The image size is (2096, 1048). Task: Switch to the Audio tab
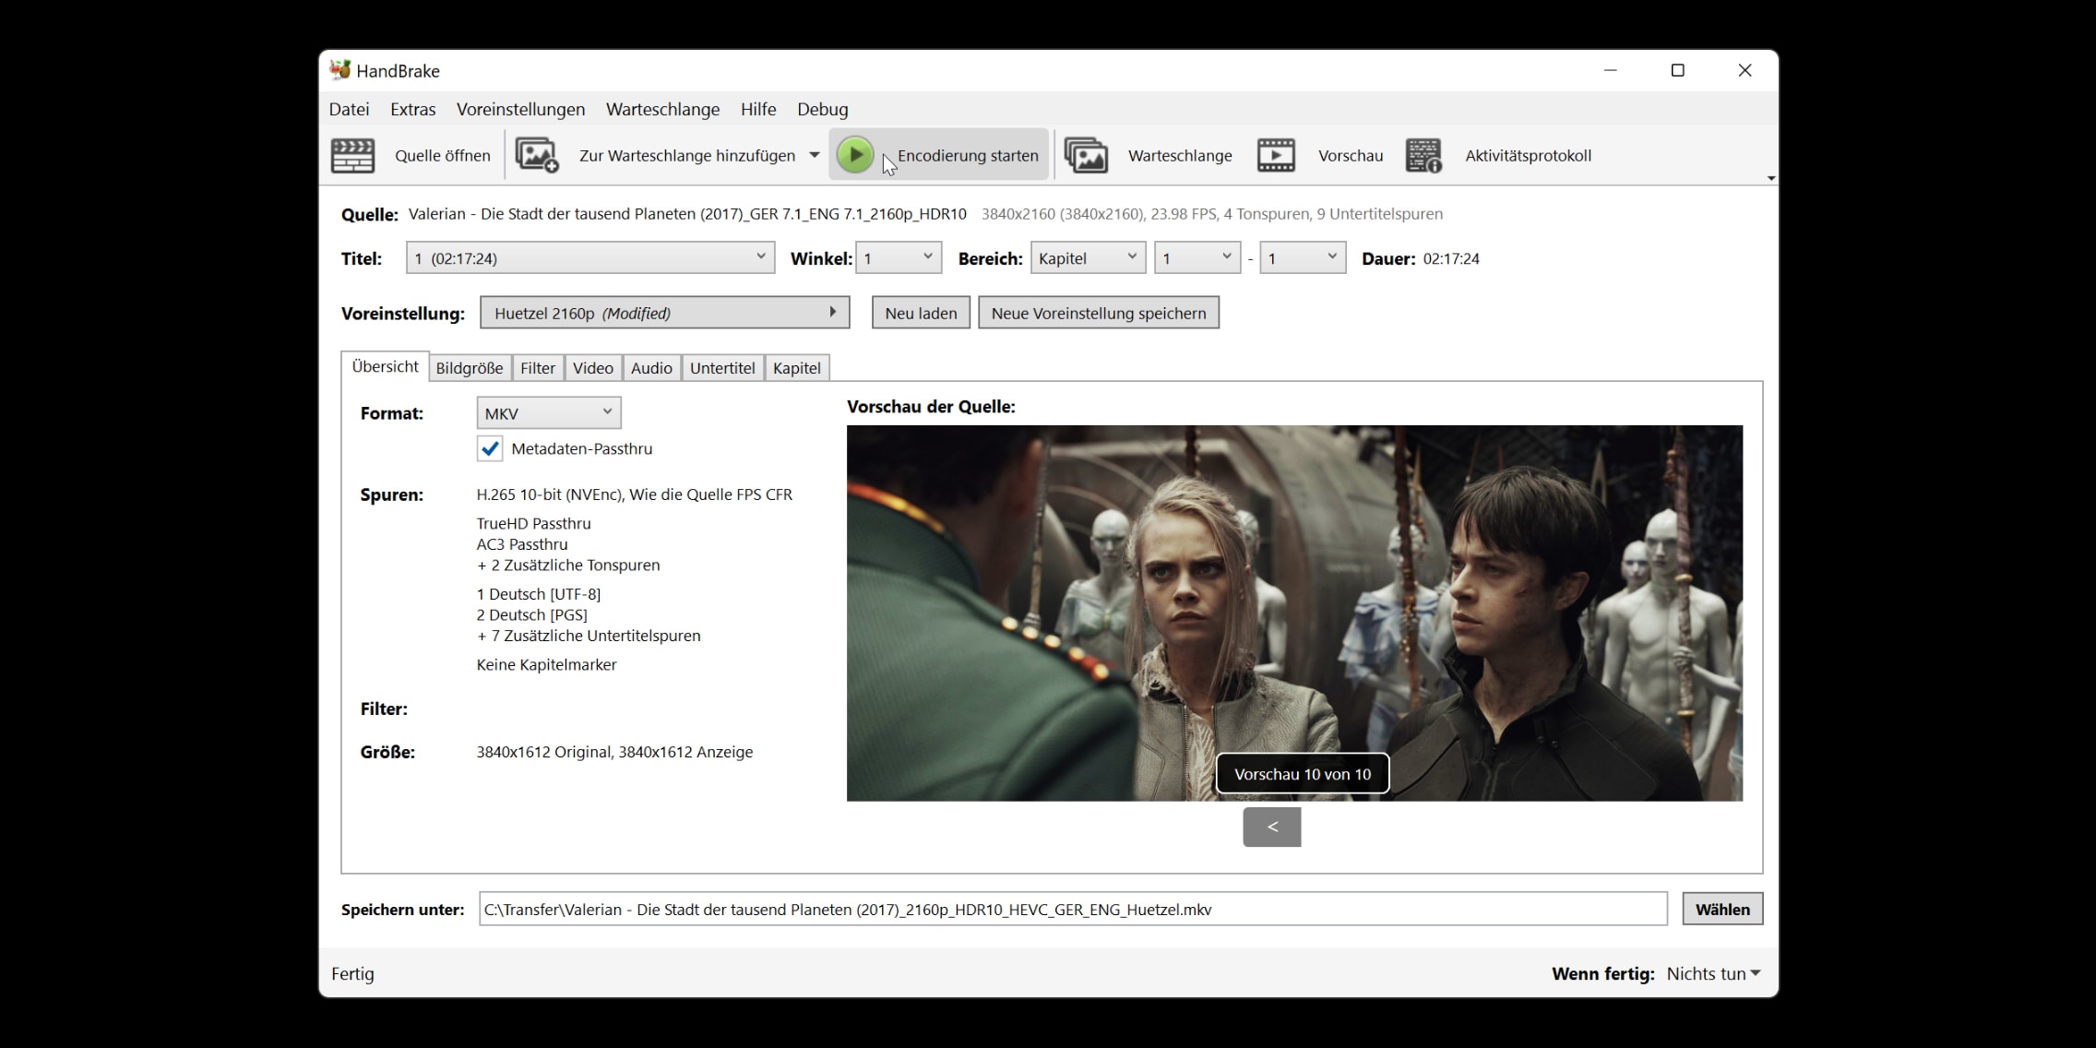651,368
